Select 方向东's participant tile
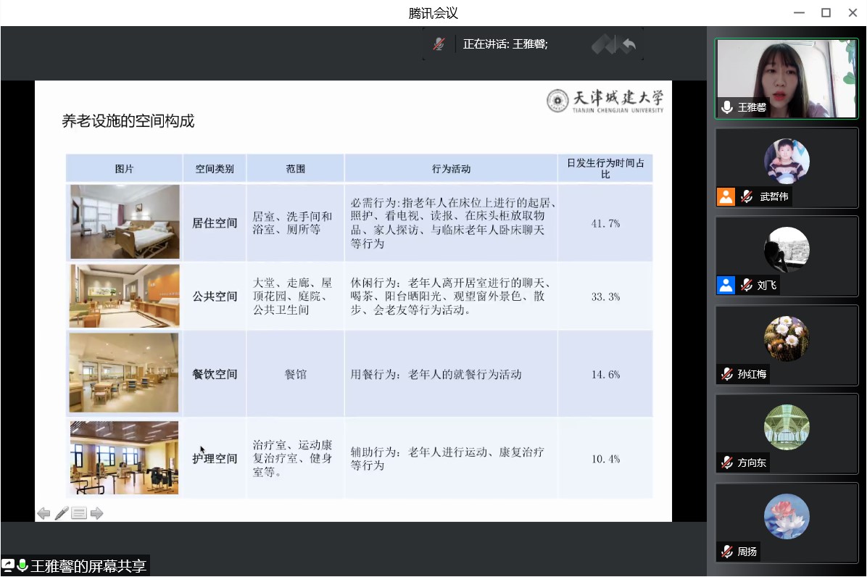 click(x=787, y=433)
